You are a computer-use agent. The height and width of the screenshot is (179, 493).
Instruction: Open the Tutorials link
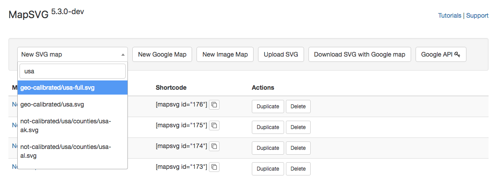point(450,15)
